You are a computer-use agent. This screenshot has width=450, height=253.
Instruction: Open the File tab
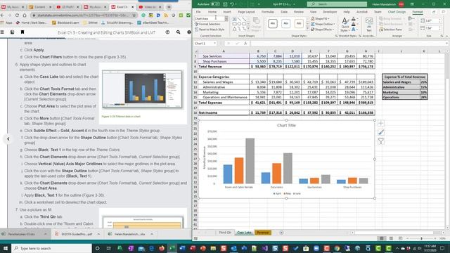[x=198, y=12]
